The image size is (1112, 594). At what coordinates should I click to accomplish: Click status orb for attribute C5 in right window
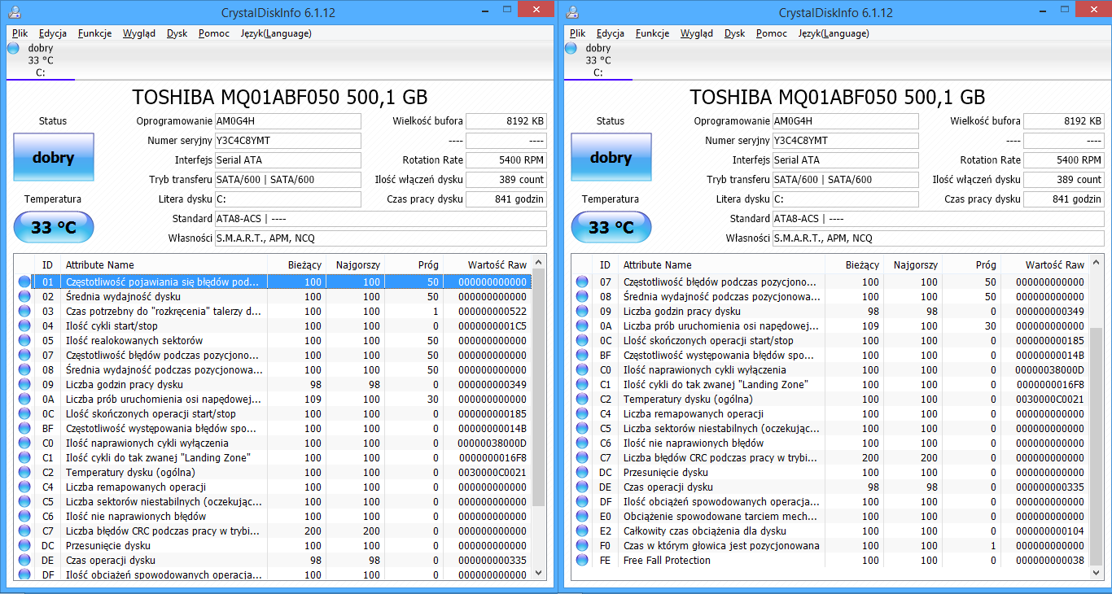click(582, 429)
